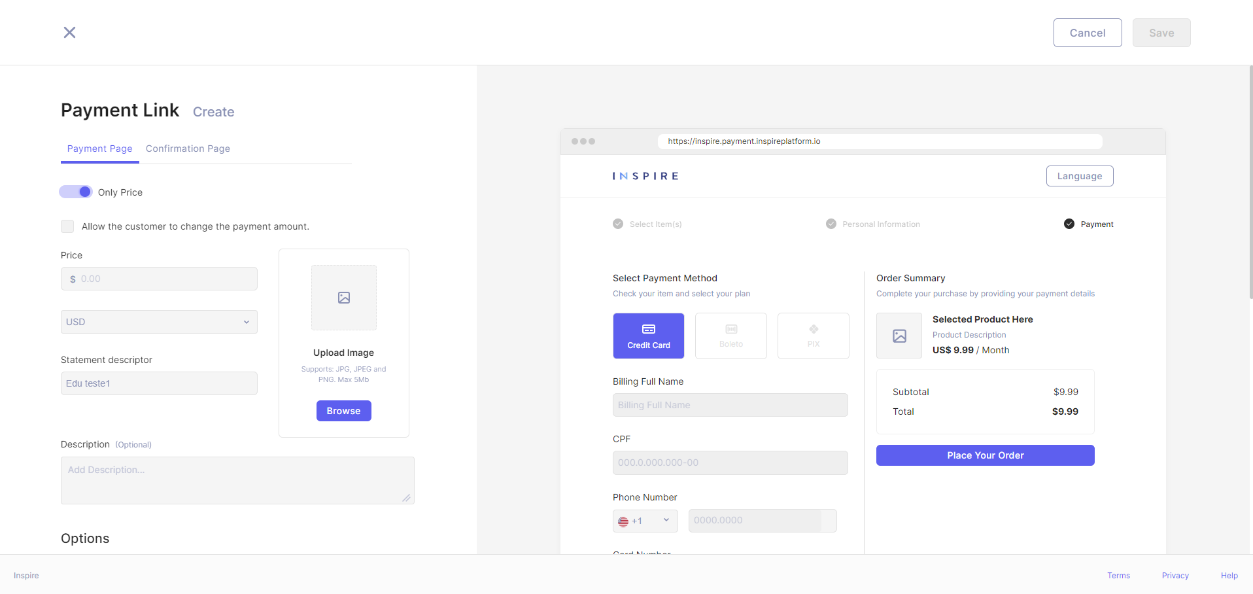
Task: Click the phone number 0000.0000 field
Action: (763, 521)
